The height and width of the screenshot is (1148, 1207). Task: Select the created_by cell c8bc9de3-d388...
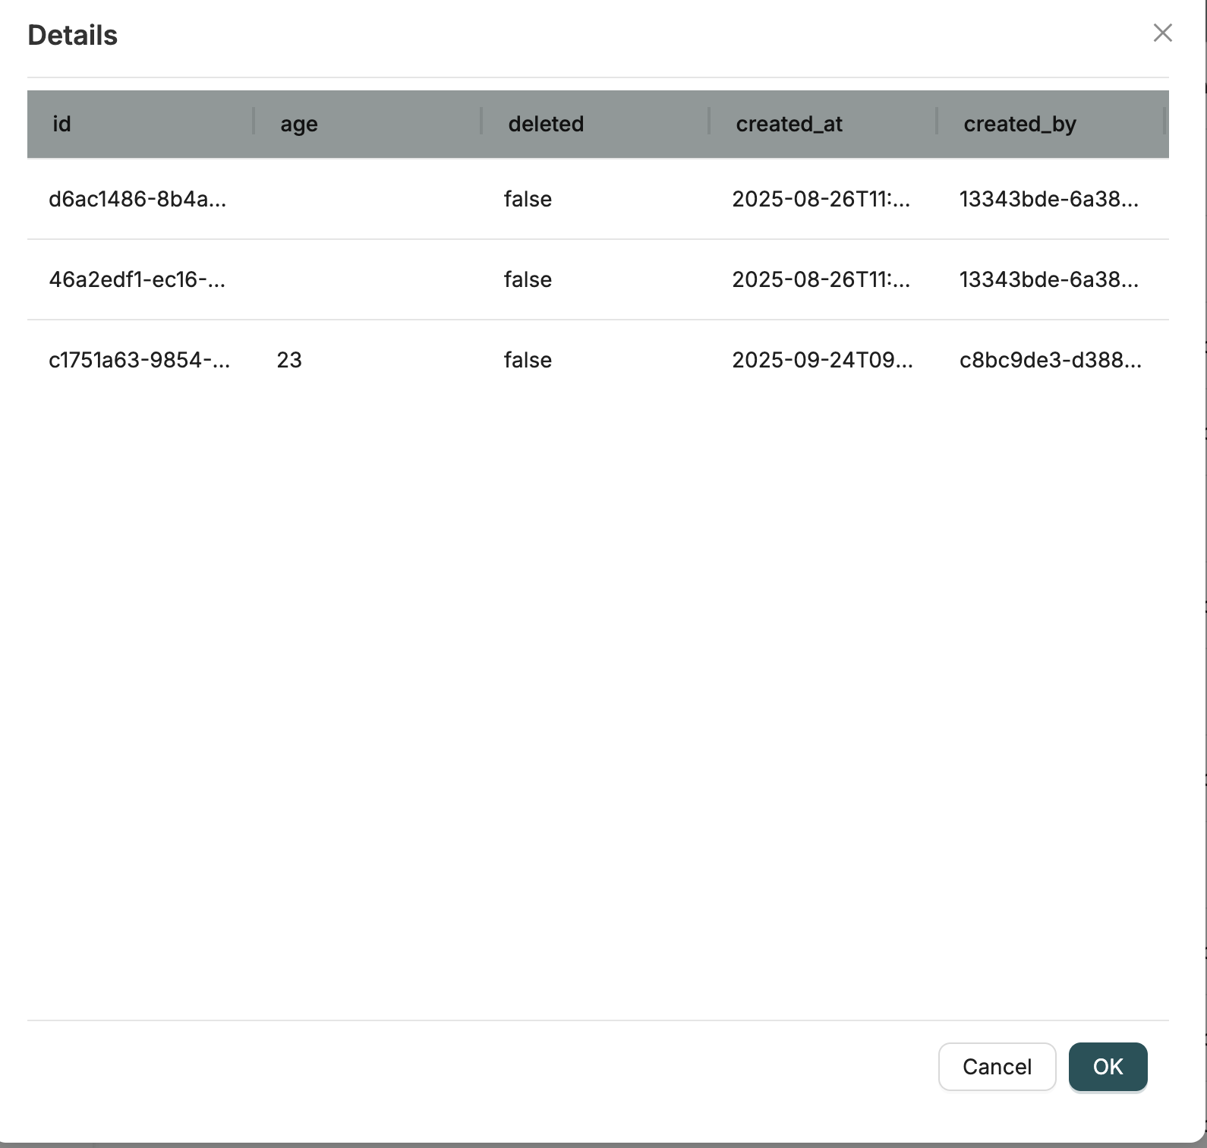point(1051,360)
